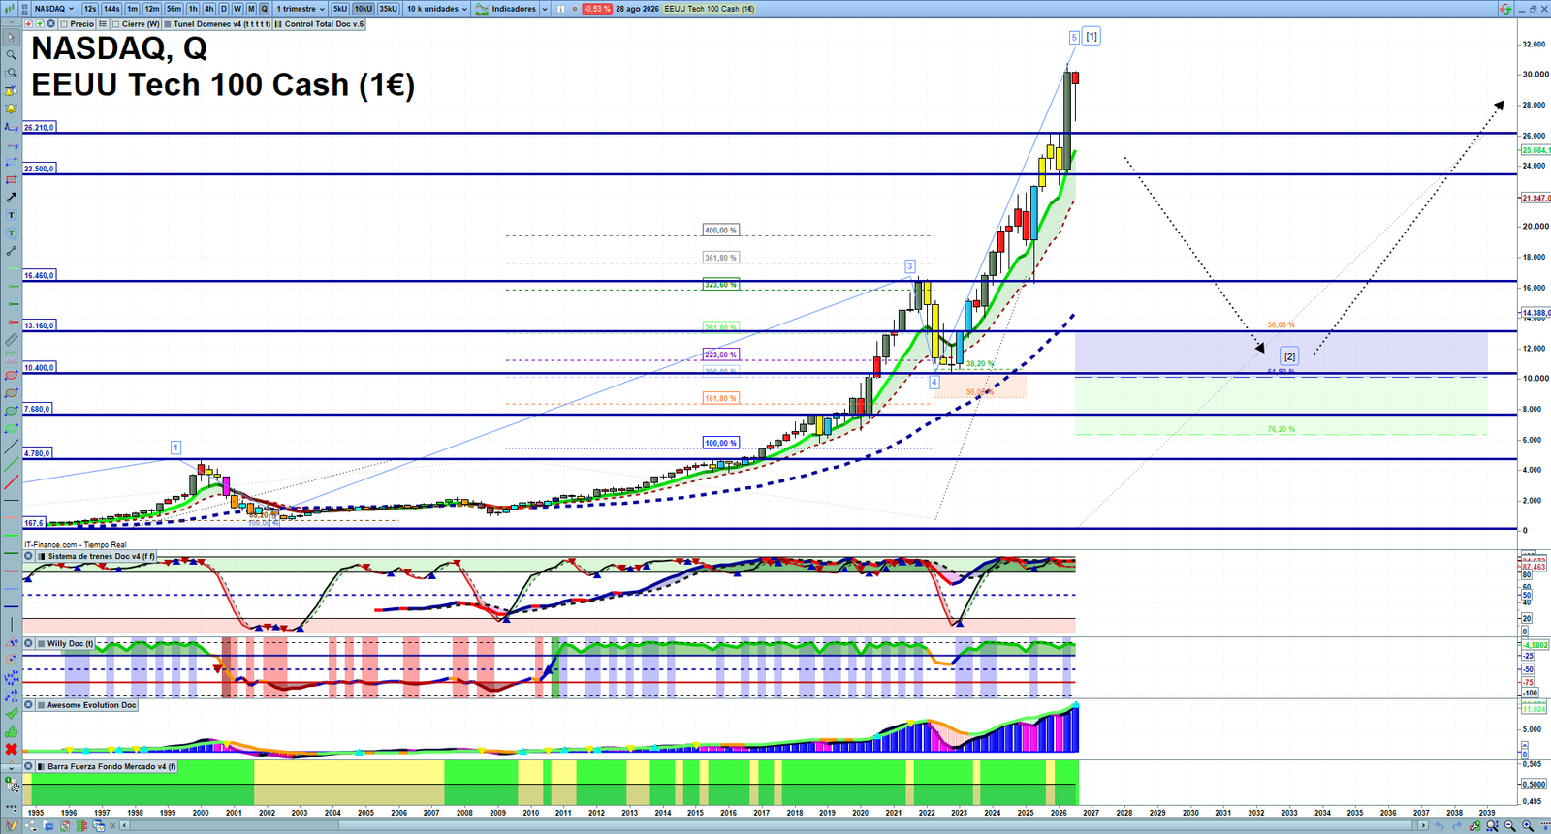Toggle the Precio checkbox
Screen dimensions: 1551x834
[64, 24]
